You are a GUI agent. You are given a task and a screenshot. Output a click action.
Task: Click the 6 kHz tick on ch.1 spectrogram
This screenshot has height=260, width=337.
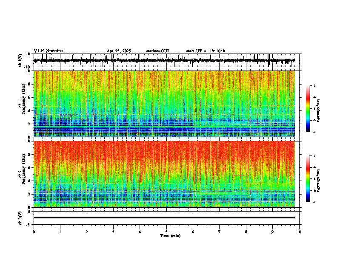(30, 97)
